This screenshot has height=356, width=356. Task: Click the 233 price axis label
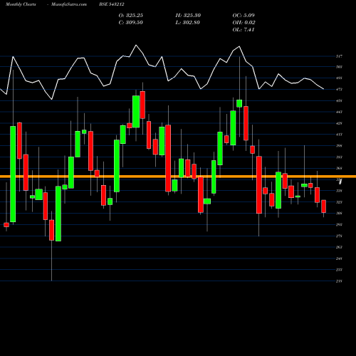[339, 270]
